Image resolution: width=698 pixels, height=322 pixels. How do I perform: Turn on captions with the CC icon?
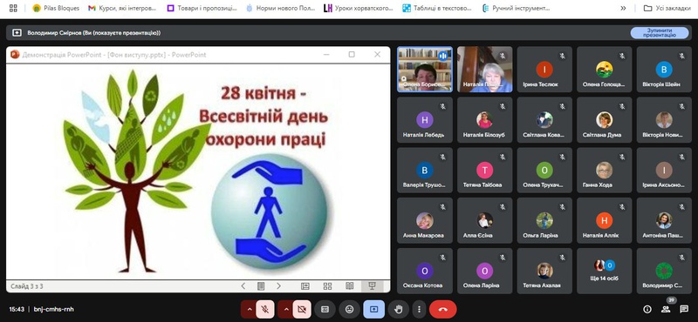click(x=325, y=310)
